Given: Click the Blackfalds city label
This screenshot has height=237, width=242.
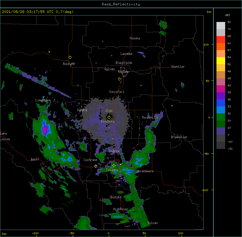Looking at the screenshot, I should pyautogui.click(x=124, y=63).
